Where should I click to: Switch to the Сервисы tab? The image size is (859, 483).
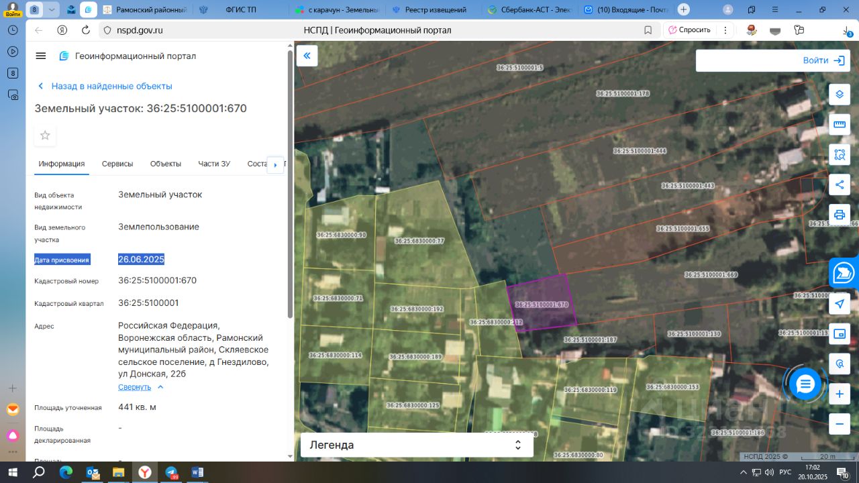(117, 164)
